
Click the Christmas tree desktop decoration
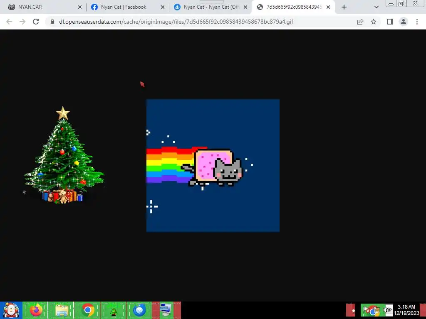click(x=64, y=155)
